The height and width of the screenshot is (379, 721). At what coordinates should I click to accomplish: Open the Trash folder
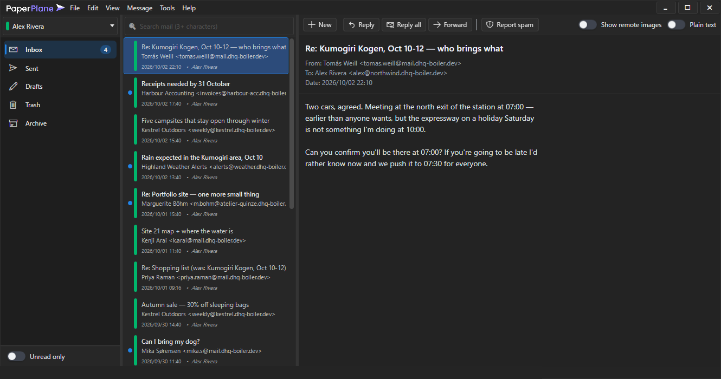pos(60,105)
